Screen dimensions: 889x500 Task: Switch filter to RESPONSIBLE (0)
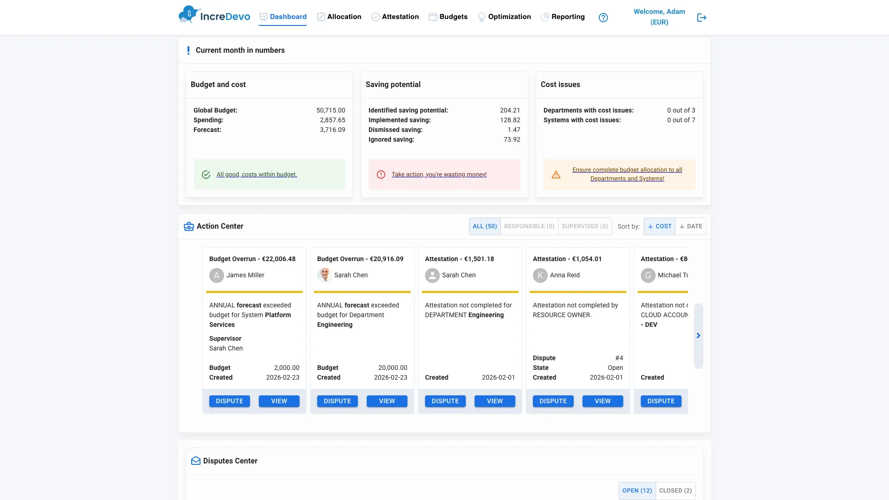(x=529, y=226)
